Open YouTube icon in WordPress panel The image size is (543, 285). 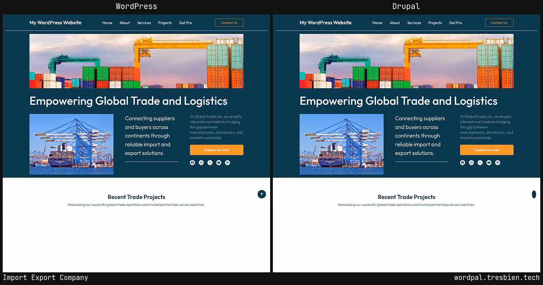pos(219,163)
